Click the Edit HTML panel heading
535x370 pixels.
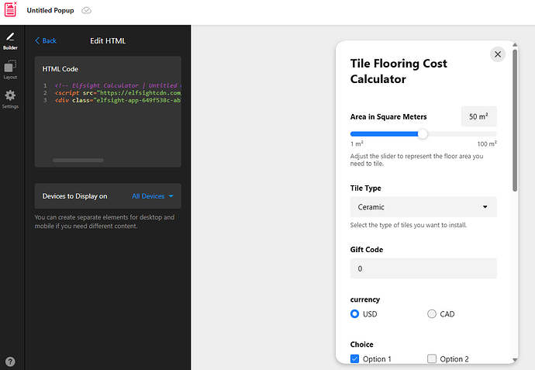pyautogui.click(x=108, y=41)
